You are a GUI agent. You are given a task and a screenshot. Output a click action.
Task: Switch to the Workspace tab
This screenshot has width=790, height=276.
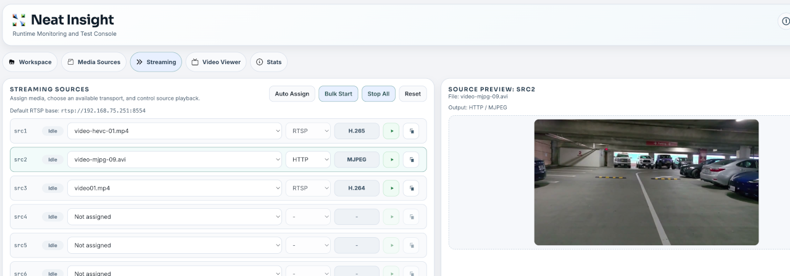point(30,62)
